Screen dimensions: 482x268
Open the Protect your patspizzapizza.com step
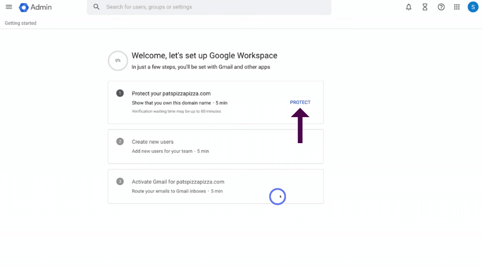(215, 102)
